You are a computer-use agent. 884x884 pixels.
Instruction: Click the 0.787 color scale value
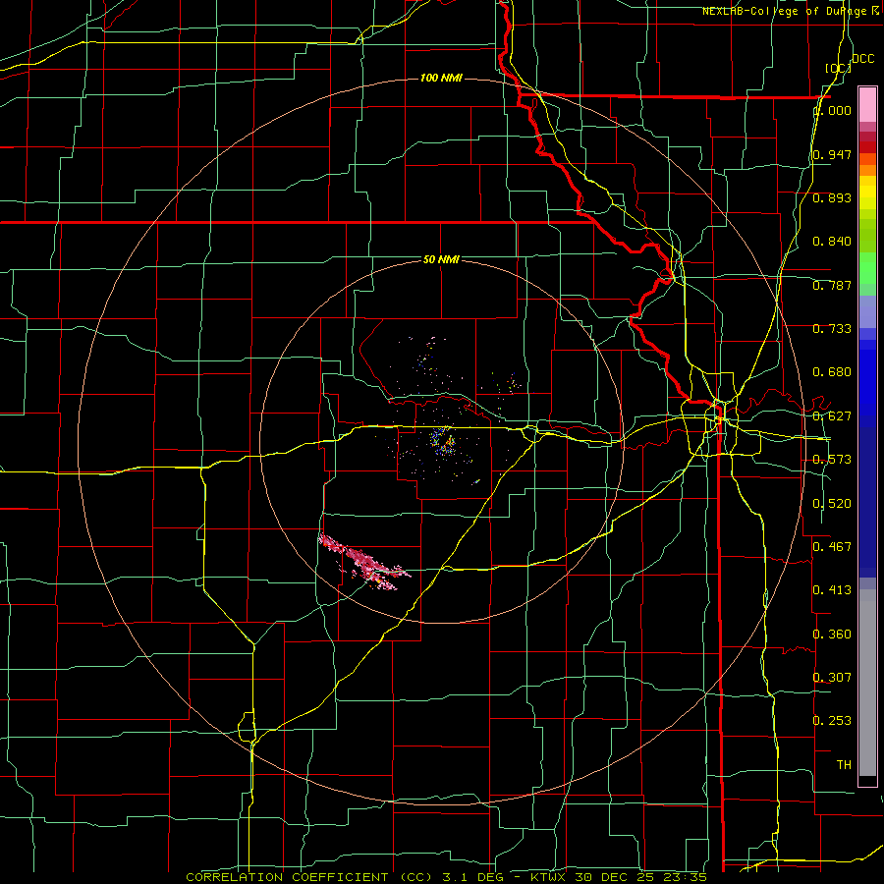832,285
